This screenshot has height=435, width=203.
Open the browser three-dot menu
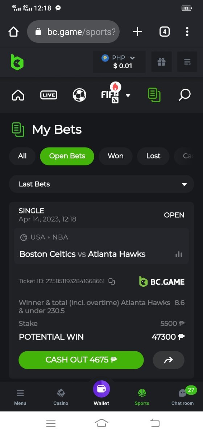(187, 32)
